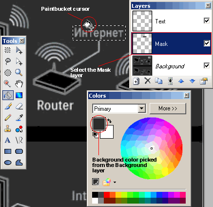
Task: Select the Paintbrush tool
Action: coord(8,106)
